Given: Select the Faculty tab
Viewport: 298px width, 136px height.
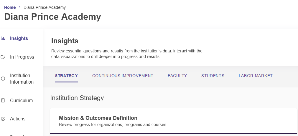Looking at the screenshot, I should [177, 76].
